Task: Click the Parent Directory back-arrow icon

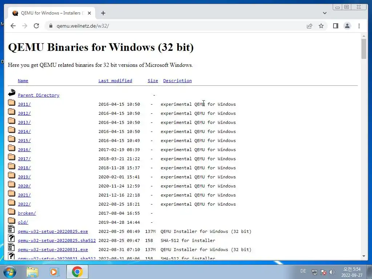Action: click(x=12, y=93)
